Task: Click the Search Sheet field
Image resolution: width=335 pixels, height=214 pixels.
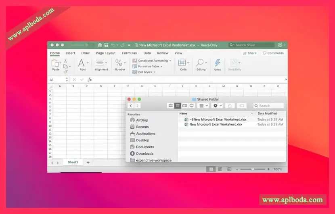Action: pos(251,45)
